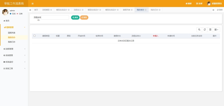Click the orange 重置 reset button

(x=84, y=17)
